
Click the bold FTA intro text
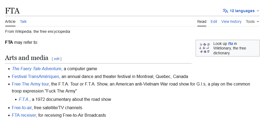click(9, 42)
